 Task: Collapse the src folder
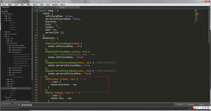pos(5,36)
